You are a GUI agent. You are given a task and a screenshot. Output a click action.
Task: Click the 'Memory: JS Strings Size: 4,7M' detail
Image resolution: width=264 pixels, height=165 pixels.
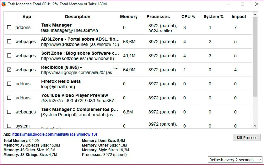[30, 155]
